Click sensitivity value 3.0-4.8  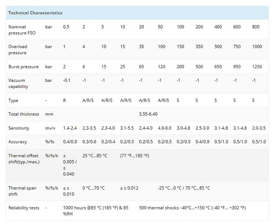coord(183,128)
